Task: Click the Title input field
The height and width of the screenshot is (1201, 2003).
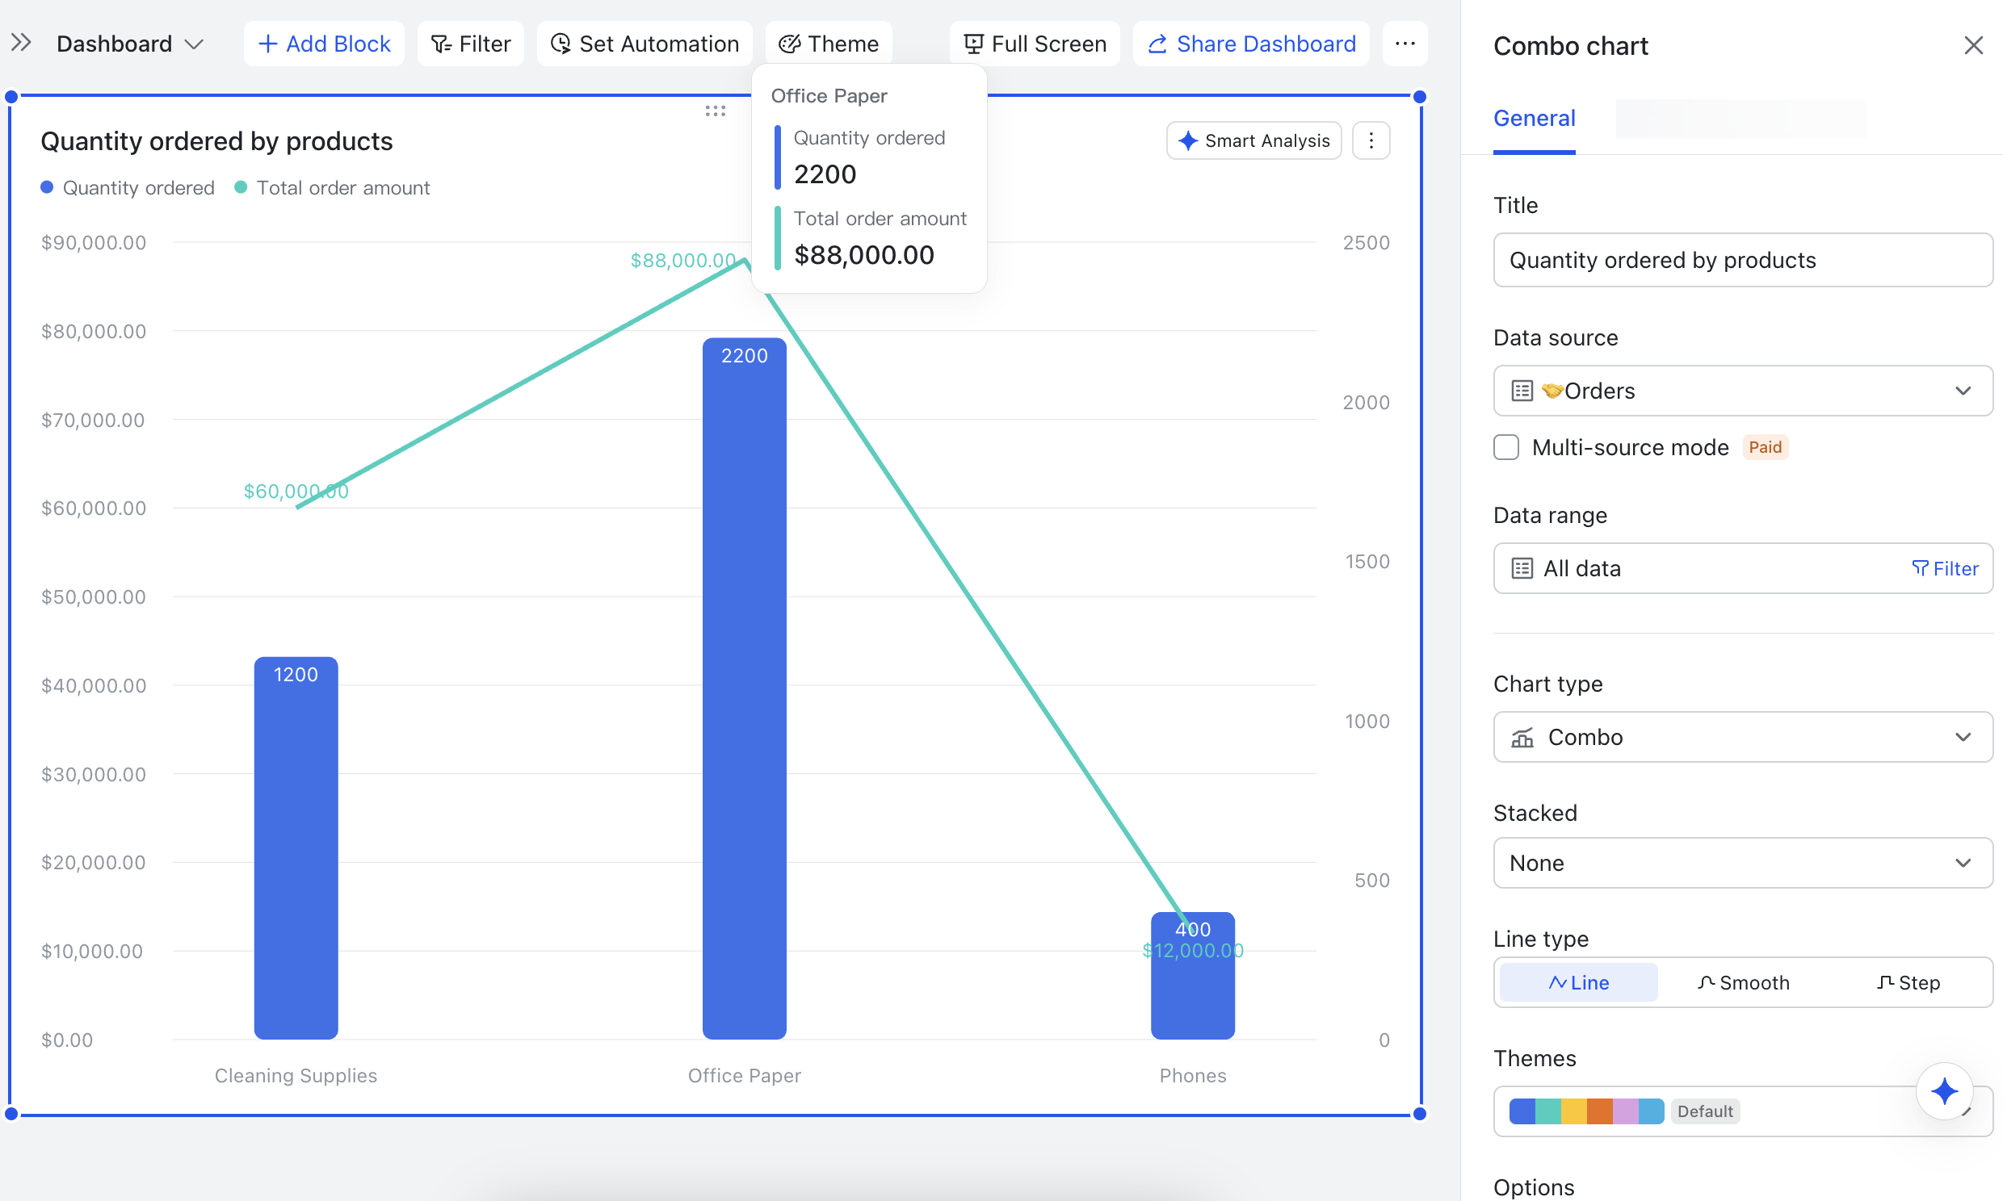Action: 1742,260
